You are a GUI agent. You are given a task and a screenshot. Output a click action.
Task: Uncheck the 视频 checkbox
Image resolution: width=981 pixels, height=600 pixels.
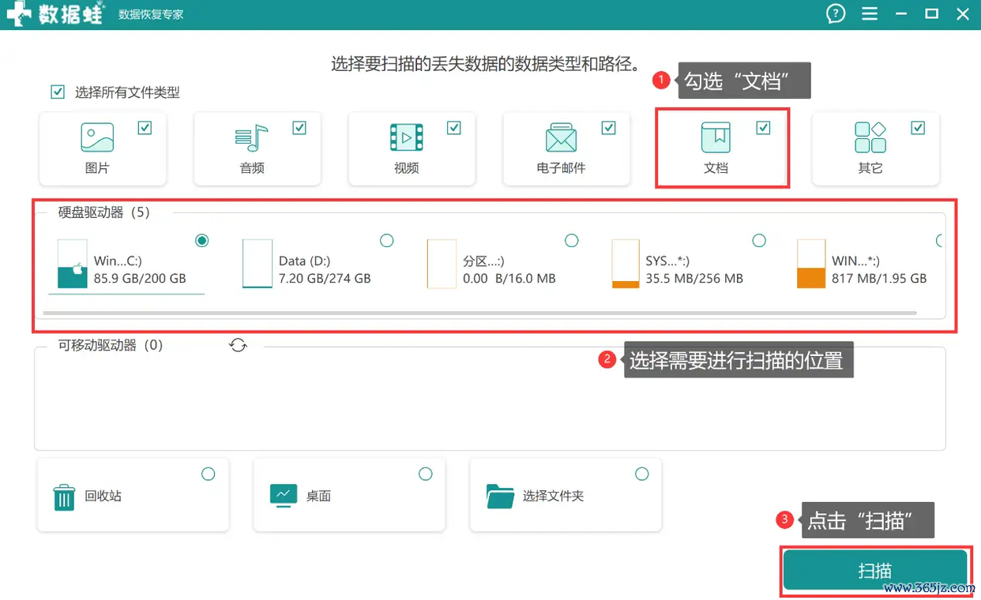coord(454,127)
